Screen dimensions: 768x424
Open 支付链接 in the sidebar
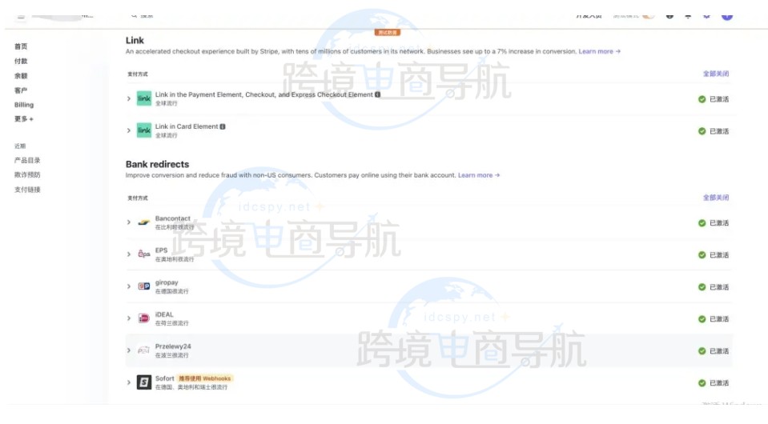(27, 190)
